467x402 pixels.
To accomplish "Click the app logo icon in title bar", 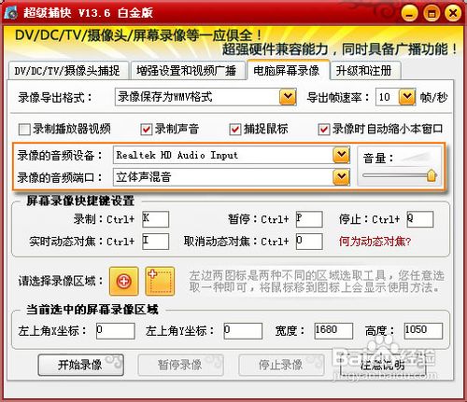I will pos(11,12).
